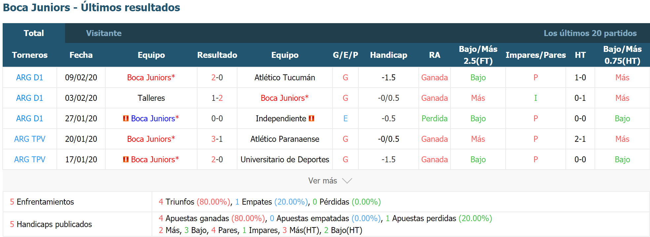The height and width of the screenshot is (237, 650).
Task: Expand the Ver más chevron arrow
Action: click(347, 181)
